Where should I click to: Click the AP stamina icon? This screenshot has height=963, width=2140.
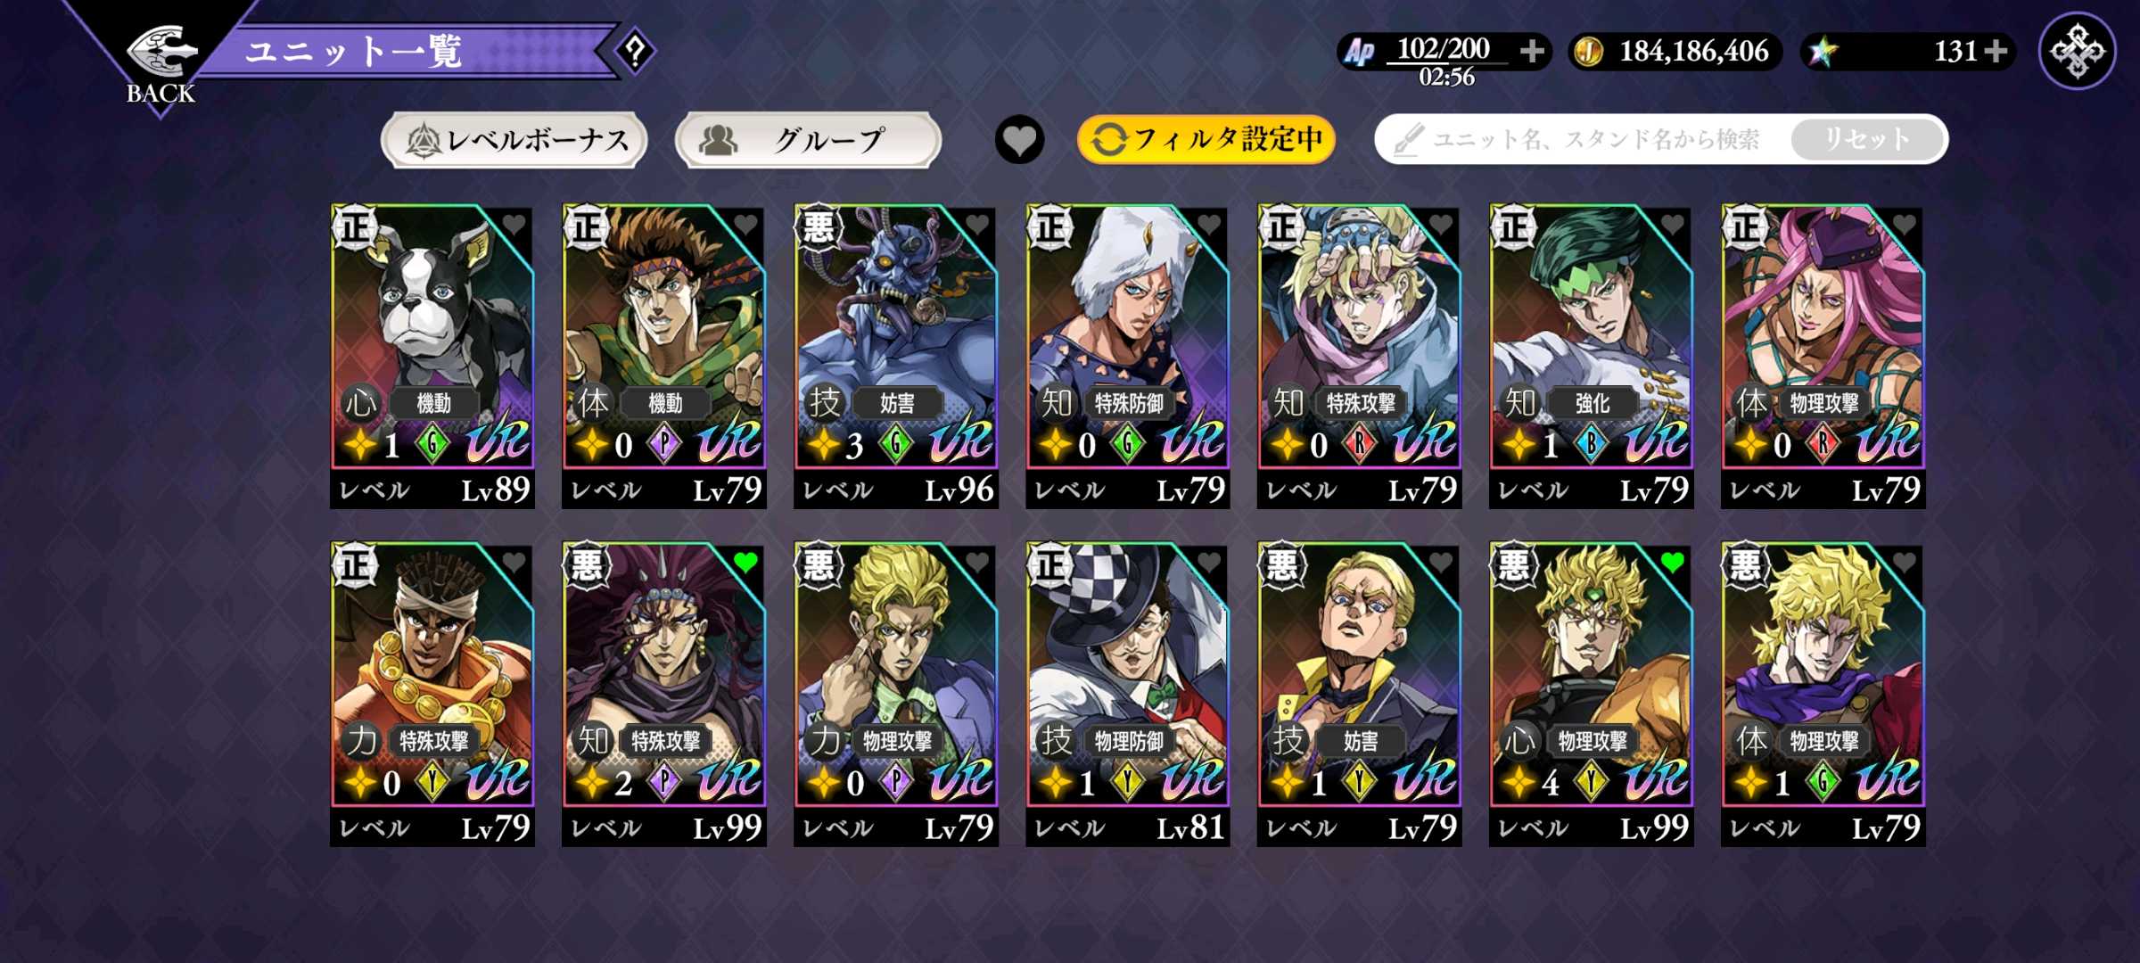pyautogui.click(x=1360, y=52)
